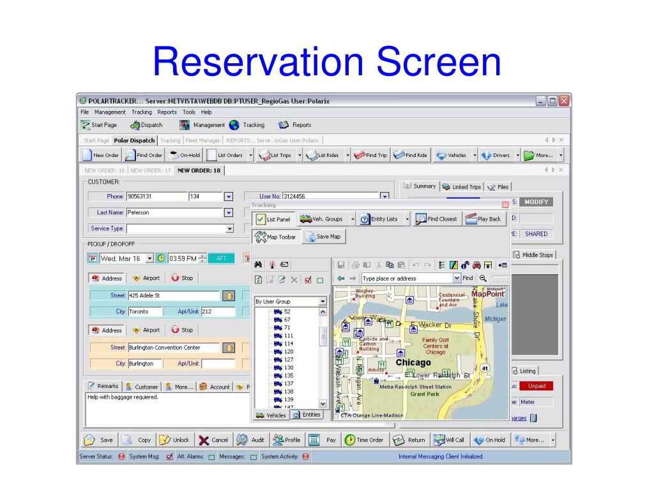Click the List Rides toolbar button

coord(323,155)
